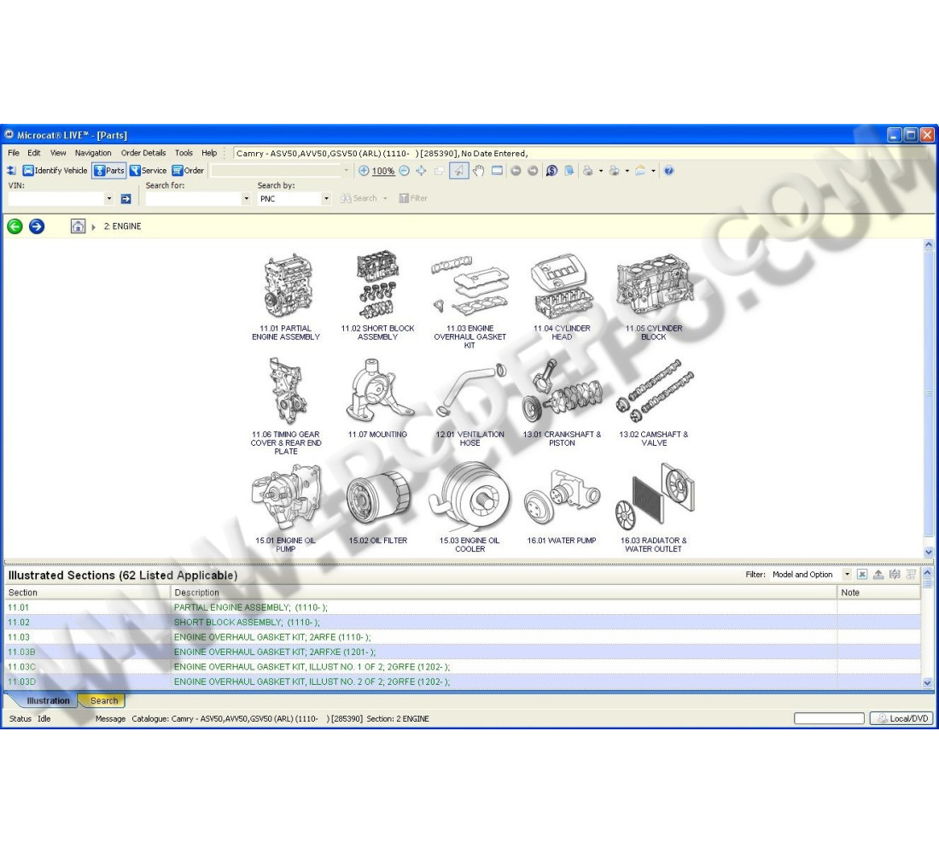Image resolution: width=939 pixels, height=854 pixels.
Task: Open the Tools menu
Action: 184,154
